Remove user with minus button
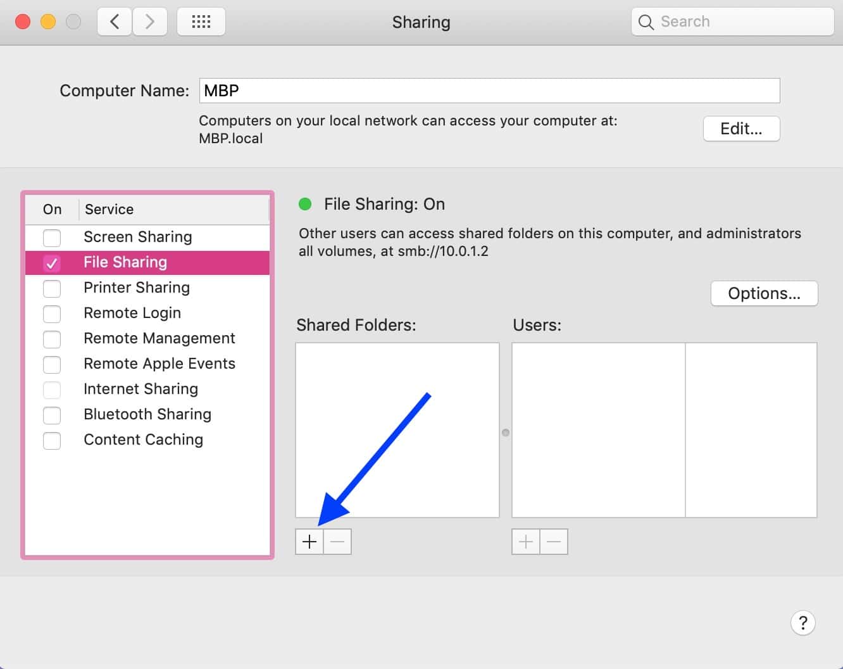843x669 pixels. 554,542
